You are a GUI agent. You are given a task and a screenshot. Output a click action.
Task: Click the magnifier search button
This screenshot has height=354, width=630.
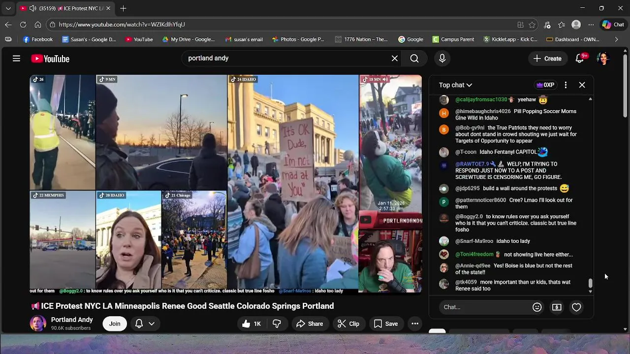(414, 59)
